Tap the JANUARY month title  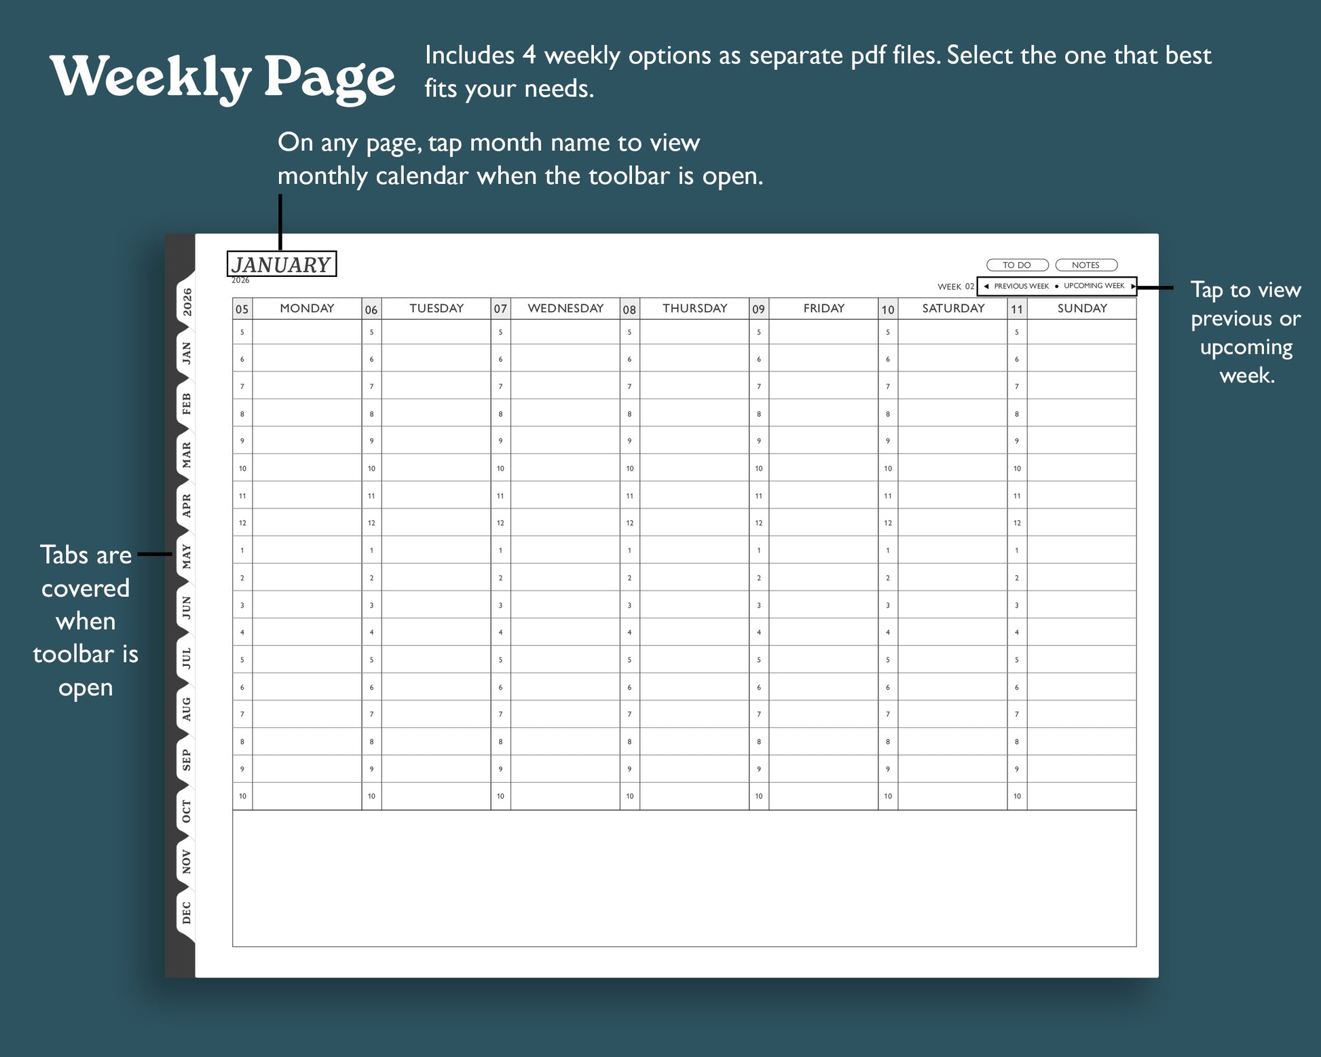281,264
